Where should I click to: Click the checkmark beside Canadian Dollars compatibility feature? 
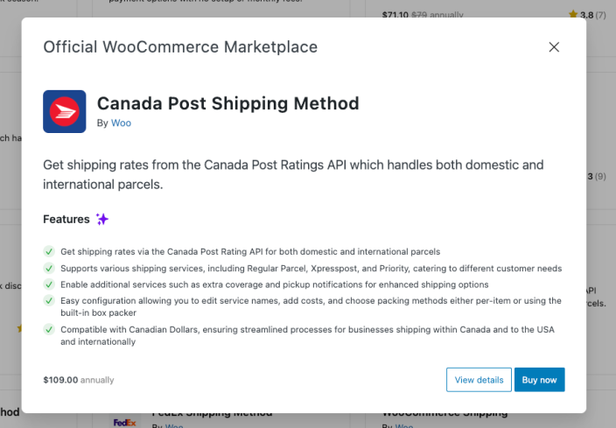tap(49, 329)
